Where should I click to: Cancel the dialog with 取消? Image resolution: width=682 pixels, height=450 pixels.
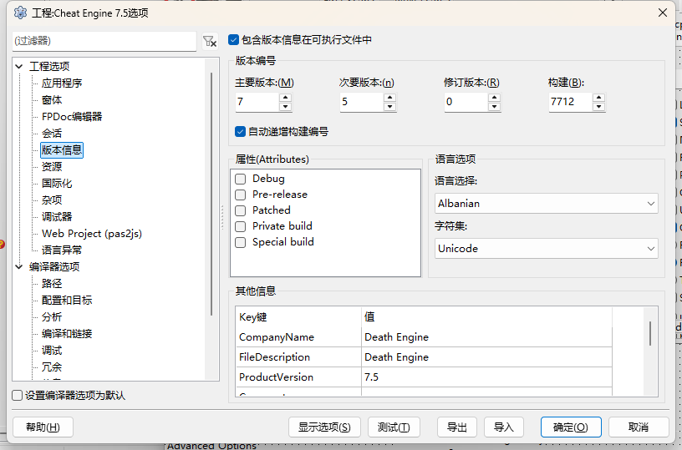coord(639,427)
